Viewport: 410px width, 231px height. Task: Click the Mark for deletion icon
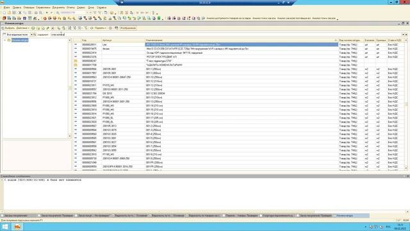pyautogui.click(x=53, y=28)
